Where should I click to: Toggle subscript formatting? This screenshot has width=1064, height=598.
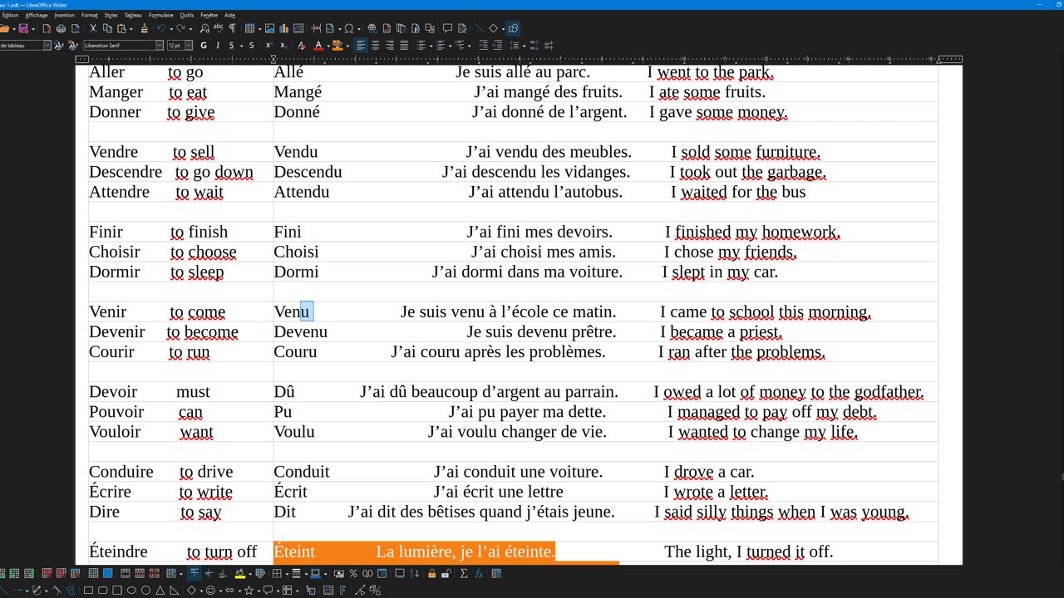283,45
